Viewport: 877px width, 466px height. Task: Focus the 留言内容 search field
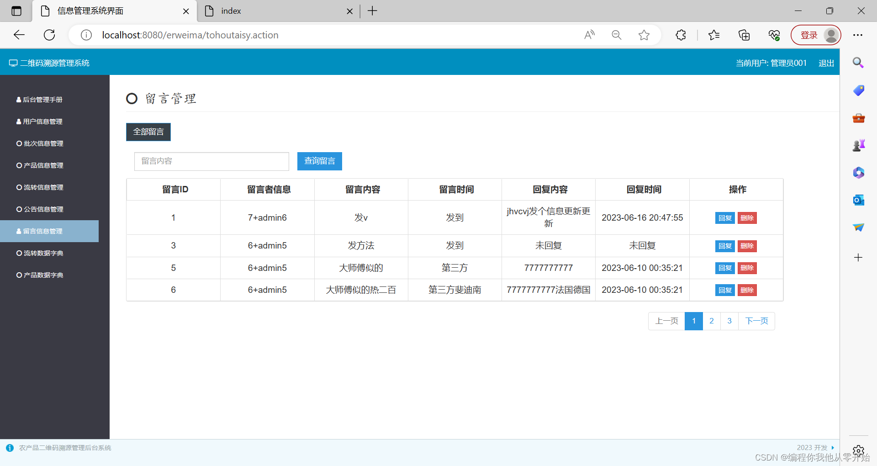coord(211,161)
